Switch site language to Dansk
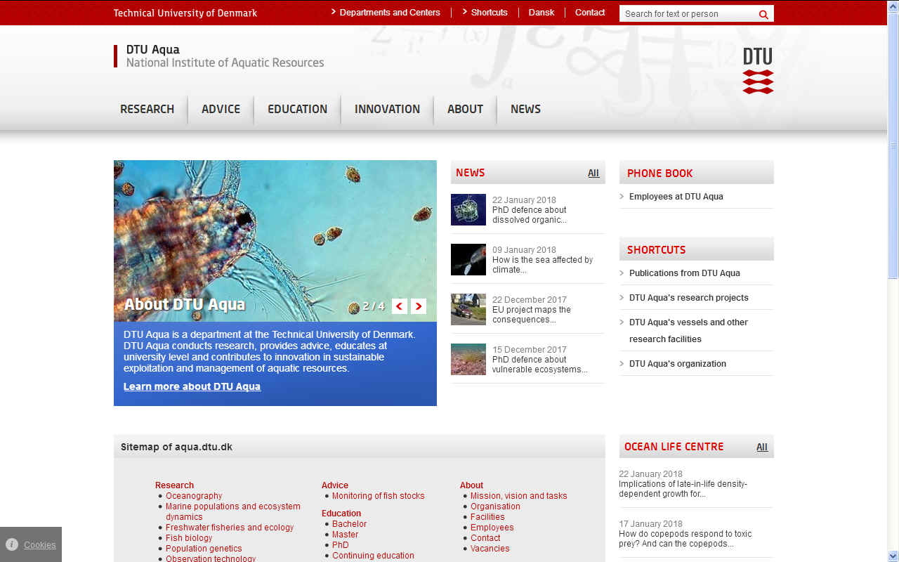899x562 pixels. 542,13
